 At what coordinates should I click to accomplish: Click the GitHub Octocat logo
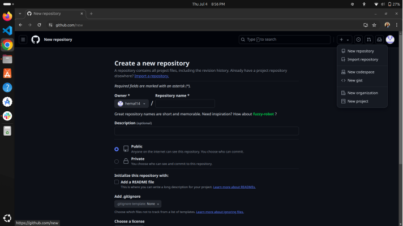pos(36,40)
